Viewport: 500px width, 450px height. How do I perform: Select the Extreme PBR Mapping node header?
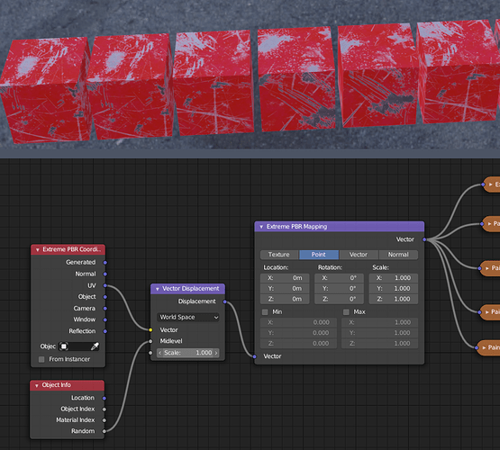pyautogui.click(x=340, y=227)
